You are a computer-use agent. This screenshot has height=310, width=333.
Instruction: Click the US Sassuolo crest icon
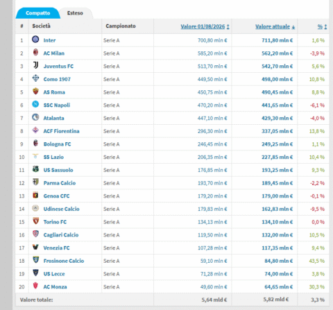pyautogui.click(x=35, y=169)
